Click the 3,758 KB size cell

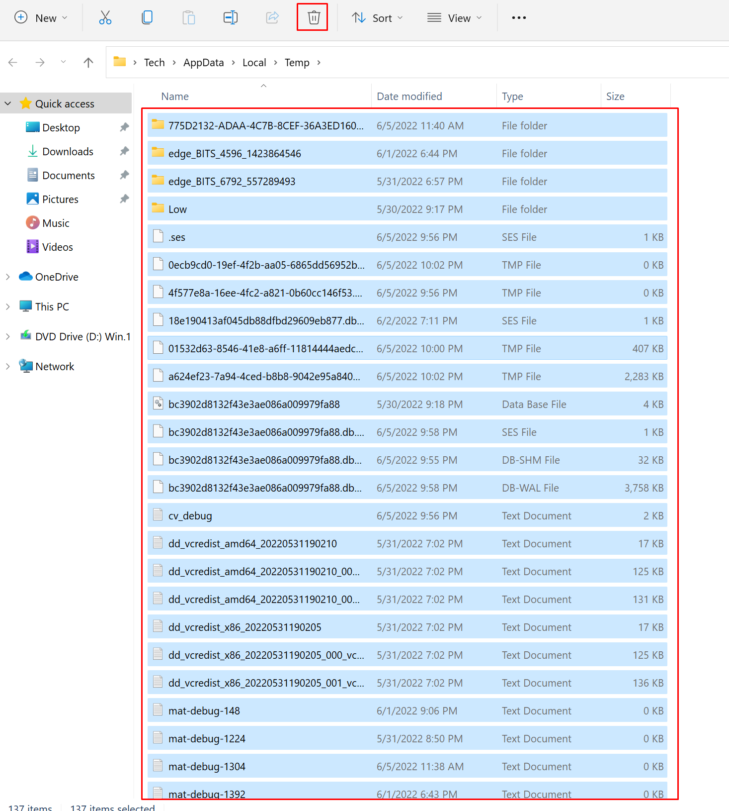[644, 488]
